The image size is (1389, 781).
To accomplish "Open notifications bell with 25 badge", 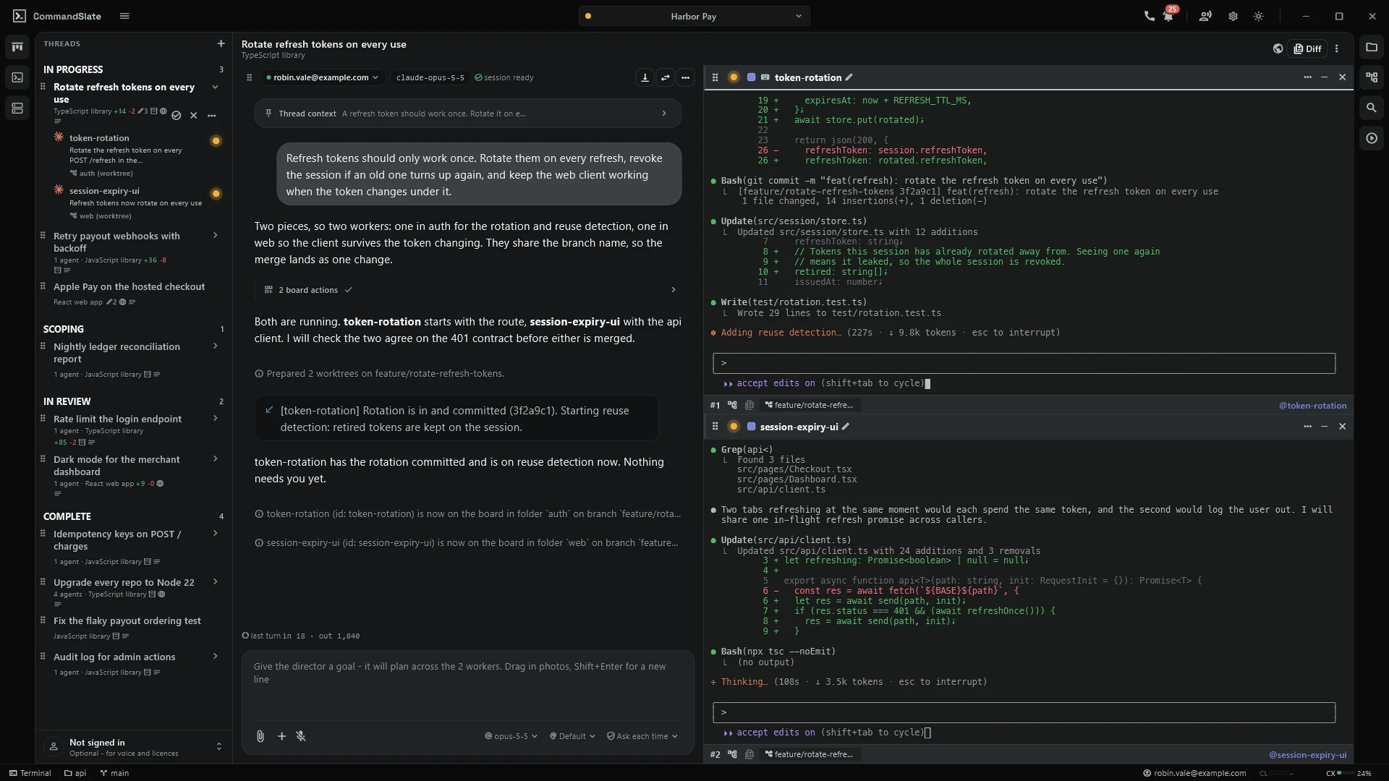I will [x=1168, y=16].
